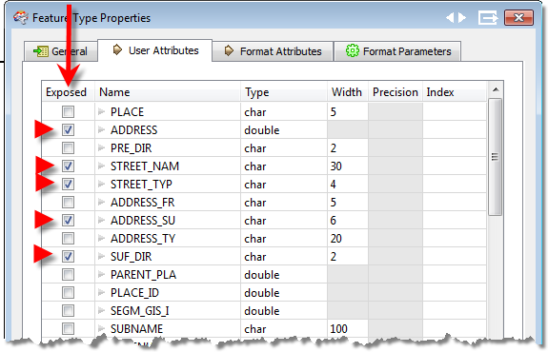The image size is (548, 352).
Task: Click the arrow icon beside STREET_TYP
Action: tap(102, 185)
